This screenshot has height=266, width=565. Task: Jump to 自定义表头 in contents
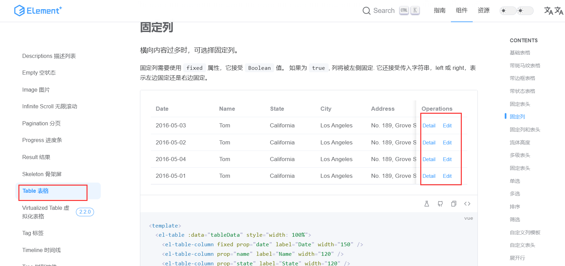click(522, 245)
